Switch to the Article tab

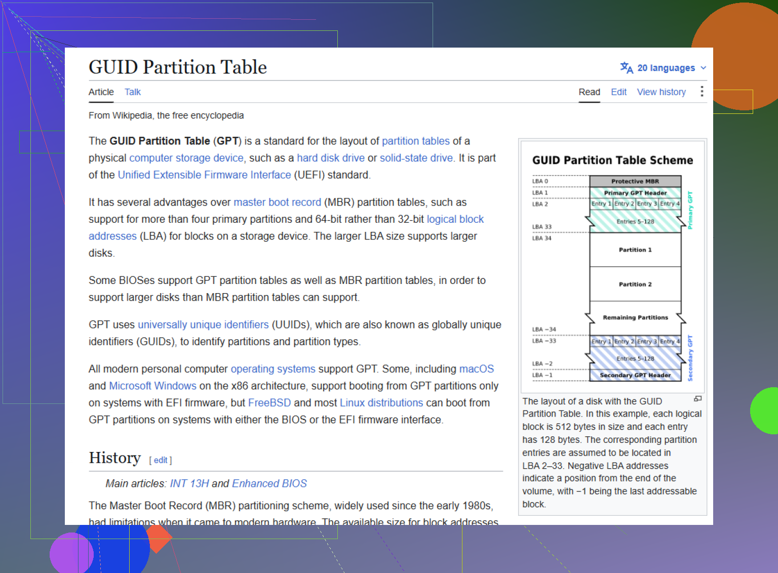pyautogui.click(x=101, y=92)
